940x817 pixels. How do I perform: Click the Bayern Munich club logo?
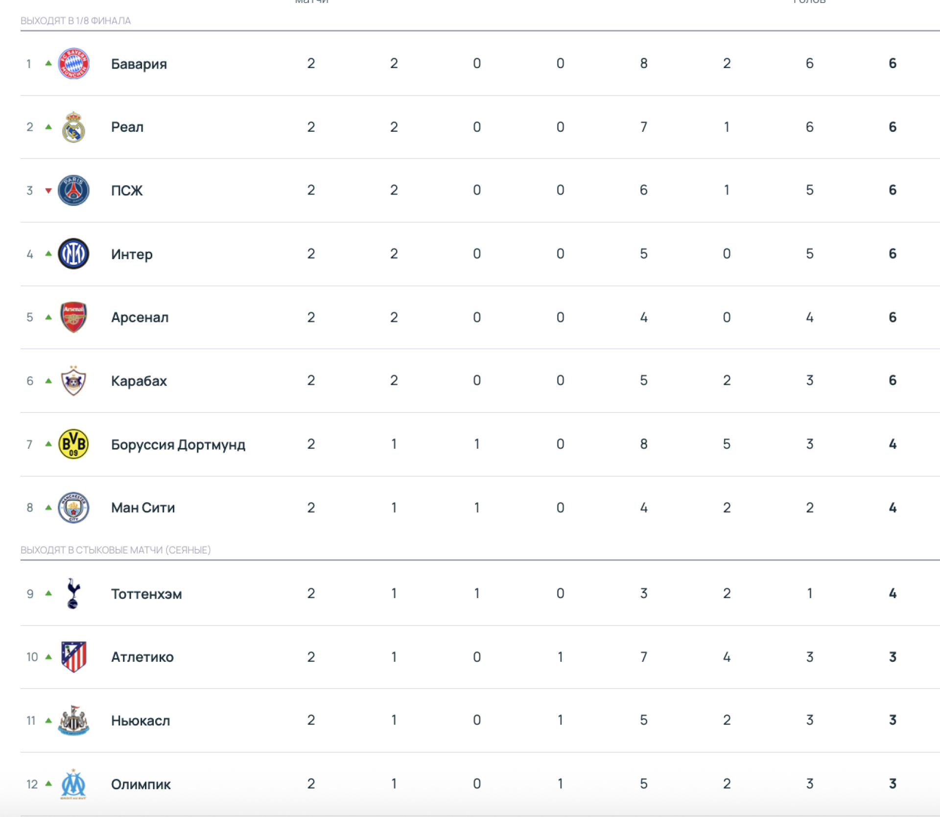pos(73,64)
